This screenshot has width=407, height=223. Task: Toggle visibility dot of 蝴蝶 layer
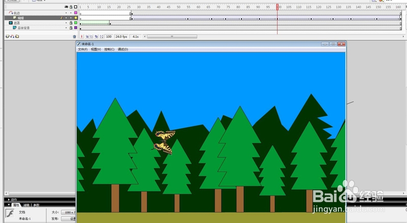tap(66, 18)
